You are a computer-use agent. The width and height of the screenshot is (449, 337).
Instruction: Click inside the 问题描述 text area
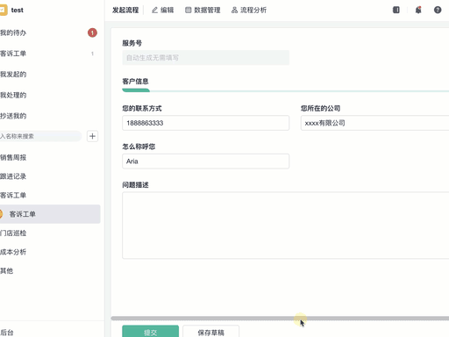[286, 226]
